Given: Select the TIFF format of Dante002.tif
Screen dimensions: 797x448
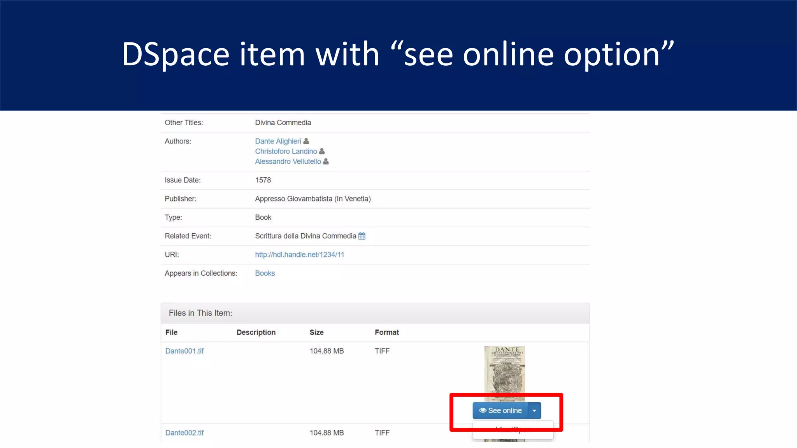Looking at the screenshot, I should pyautogui.click(x=382, y=432).
